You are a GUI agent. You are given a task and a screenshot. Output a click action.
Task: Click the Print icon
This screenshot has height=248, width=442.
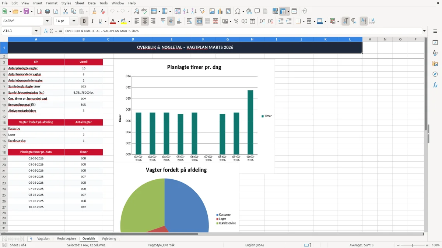pyautogui.click(x=48, y=11)
